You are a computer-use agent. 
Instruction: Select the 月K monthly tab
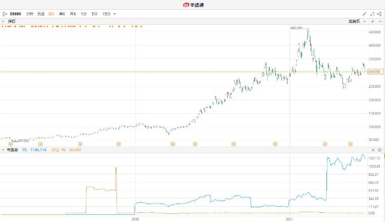[73, 14]
